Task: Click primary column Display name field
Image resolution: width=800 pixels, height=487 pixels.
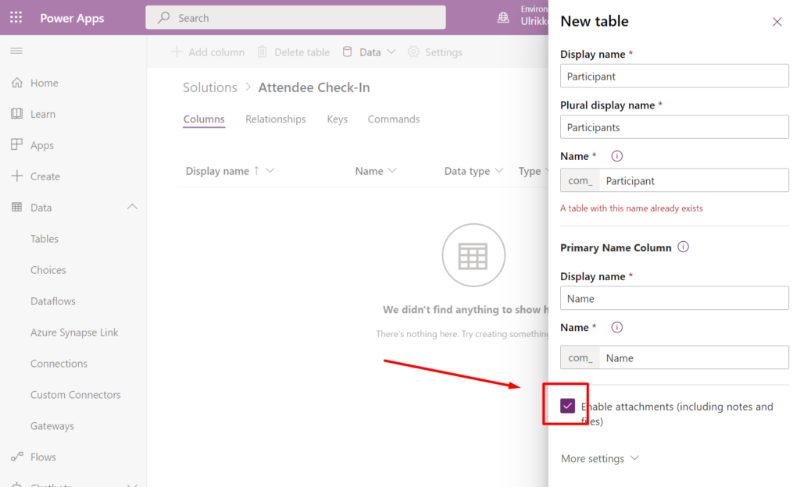Action: click(674, 298)
